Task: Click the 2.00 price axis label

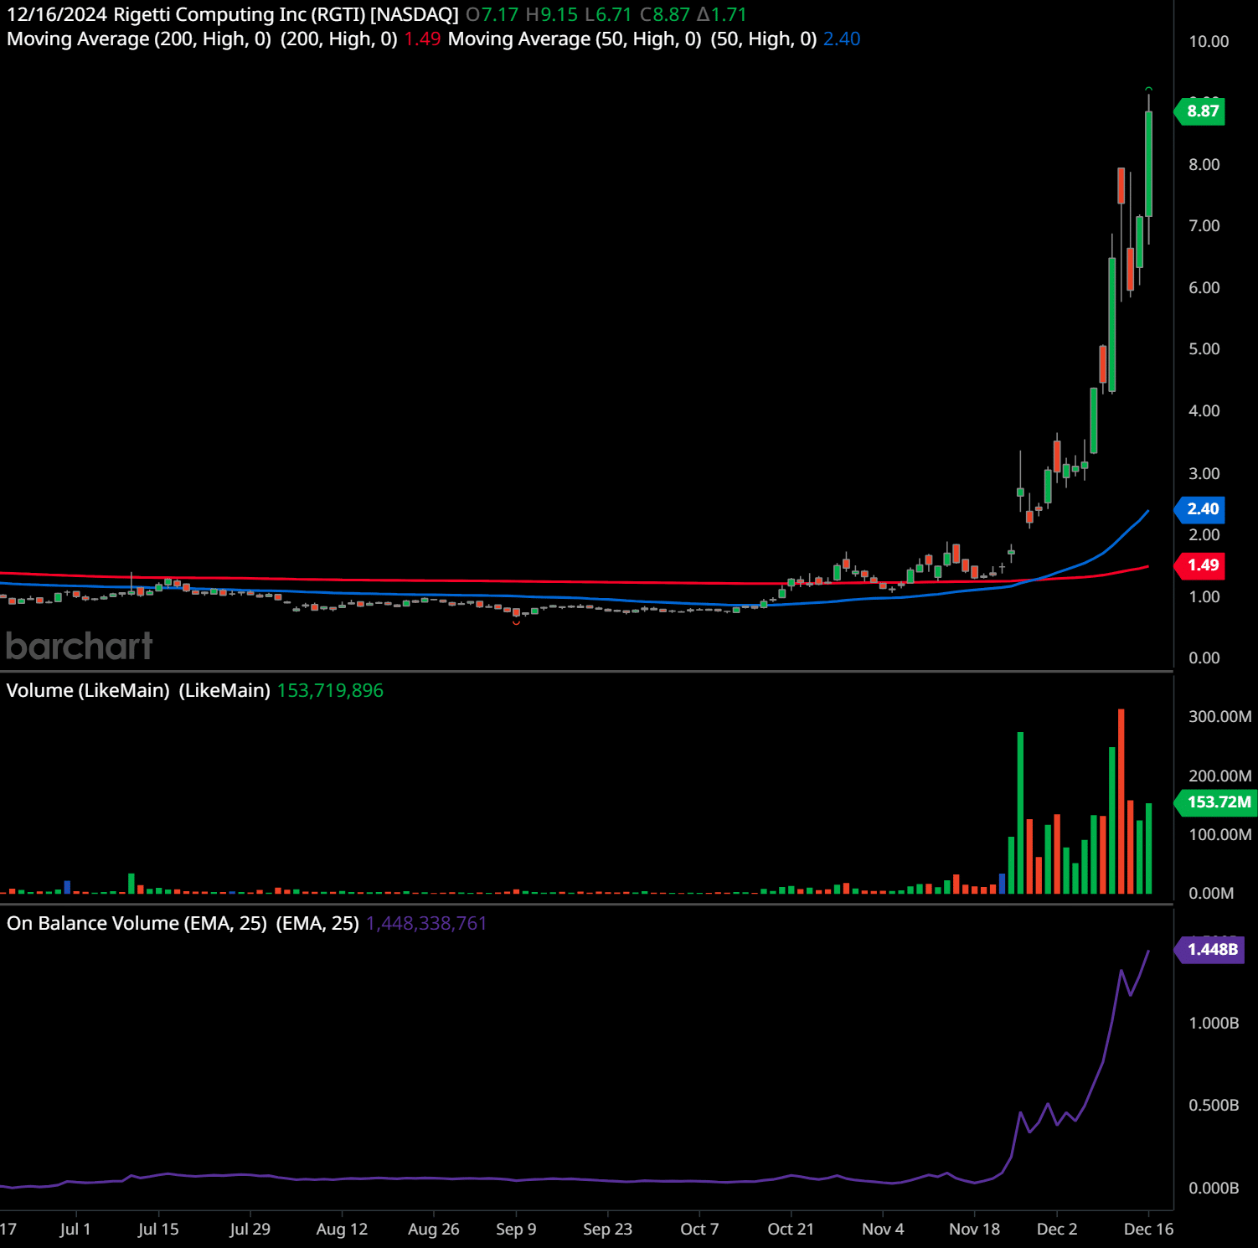Action: tap(1204, 534)
